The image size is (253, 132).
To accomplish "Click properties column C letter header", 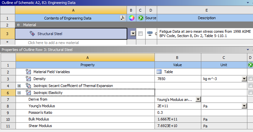I will (224, 58).
